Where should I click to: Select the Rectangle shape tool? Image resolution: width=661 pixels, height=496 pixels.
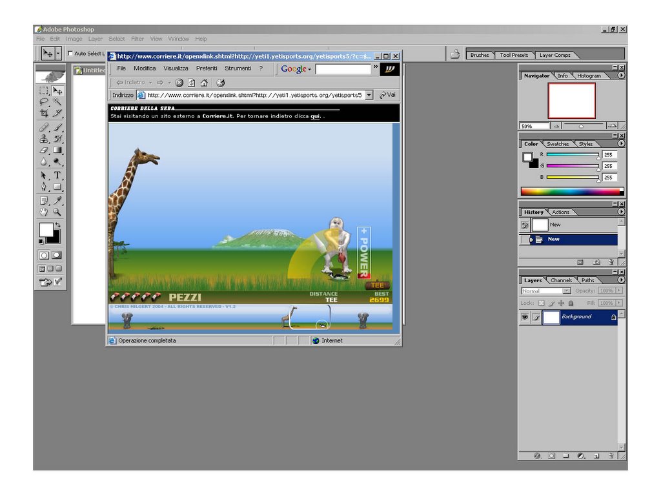point(57,187)
